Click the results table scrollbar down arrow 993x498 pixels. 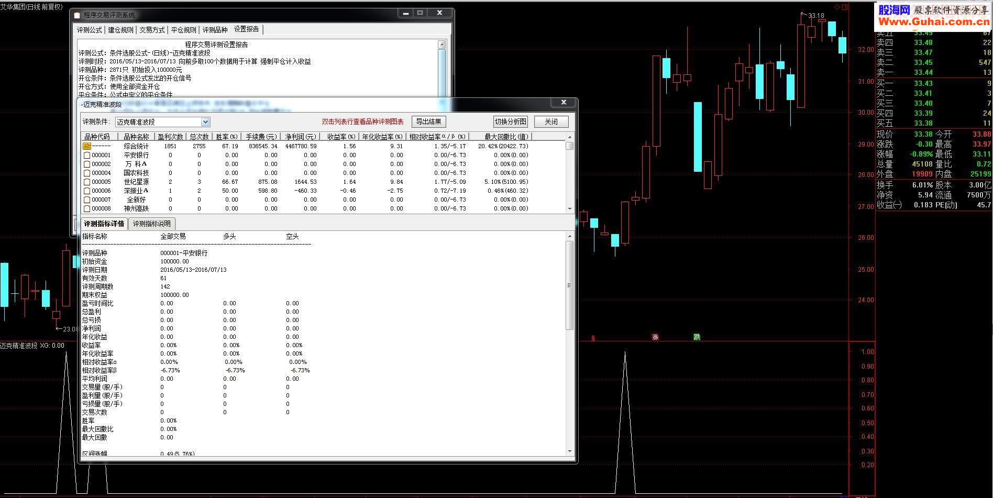570,208
